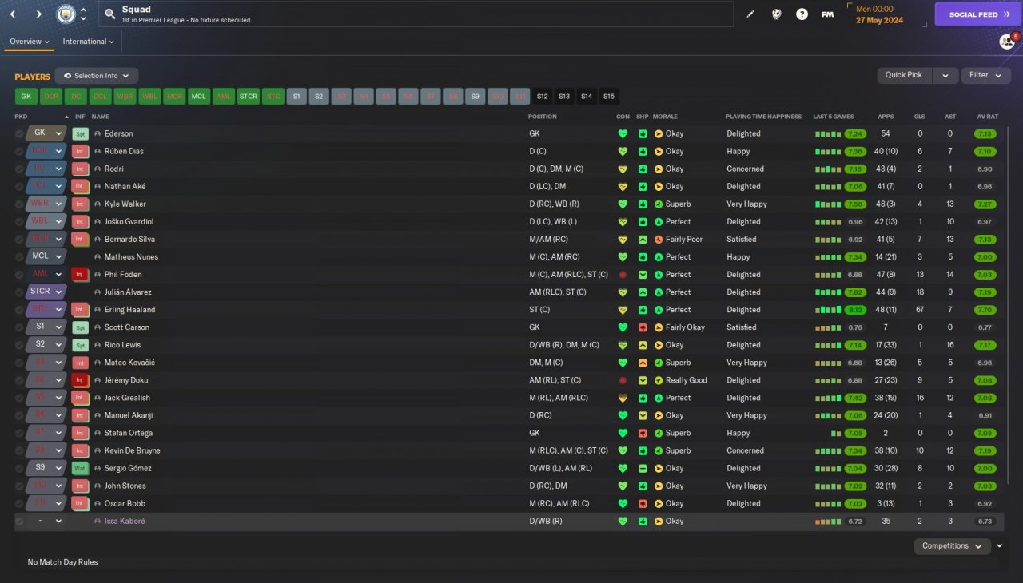This screenshot has width=1023, height=583.
Task: Toggle the selection circle for Issa Kaboré
Action: 19,522
